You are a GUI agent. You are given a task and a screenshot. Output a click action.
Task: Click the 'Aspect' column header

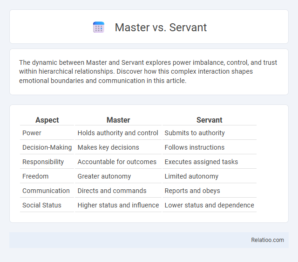pyautogui.click(x=47, y=120)
